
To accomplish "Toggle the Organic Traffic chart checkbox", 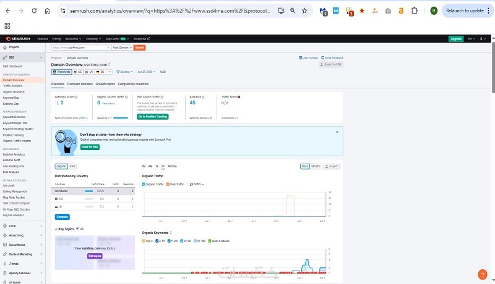I will (144, 184).
